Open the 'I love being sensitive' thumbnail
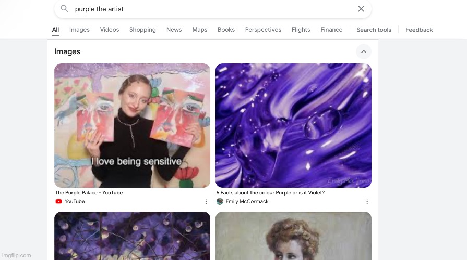This screenshot has height=260, width=467. point(132,125)
